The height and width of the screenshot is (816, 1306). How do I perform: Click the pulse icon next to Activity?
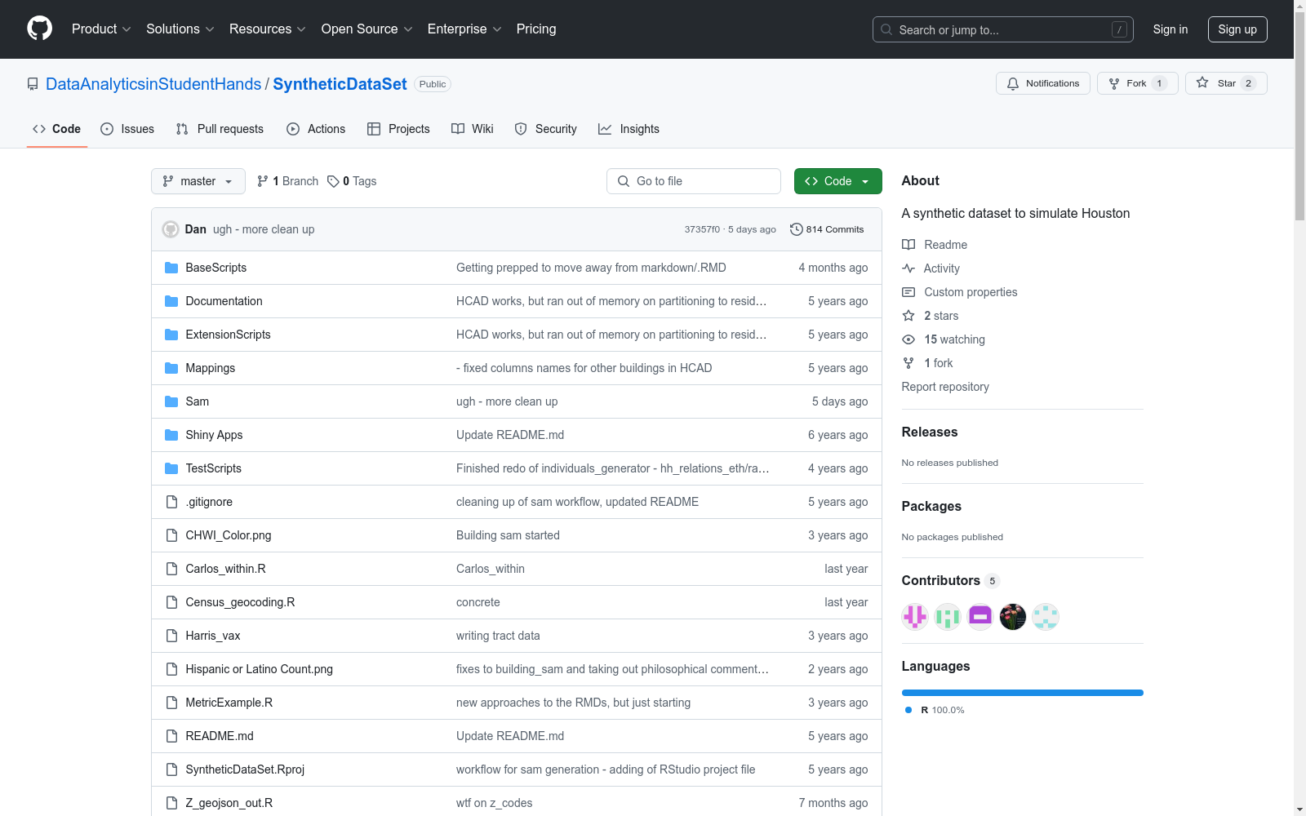[x=908, y=268]
